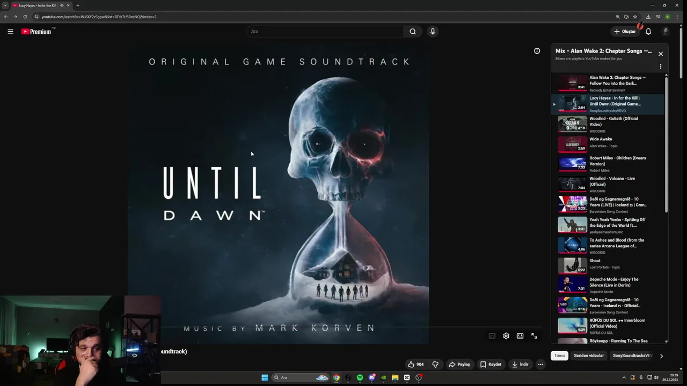This screenshot has width=687, height=386.
Task: Select the Tümü filter chip
Action: point(559,355)
